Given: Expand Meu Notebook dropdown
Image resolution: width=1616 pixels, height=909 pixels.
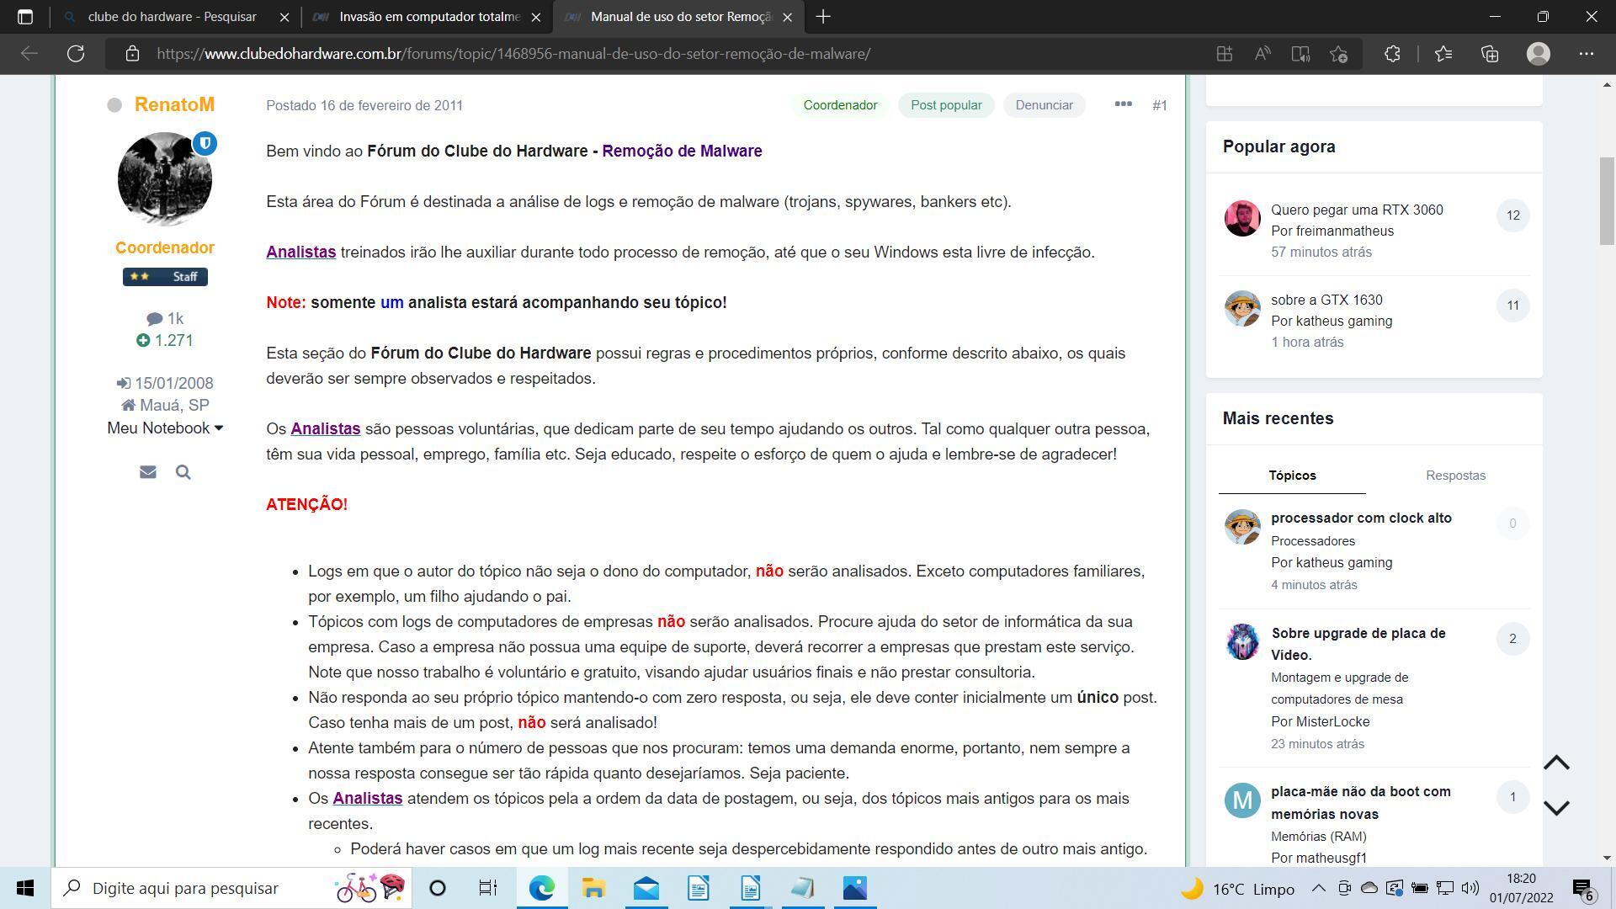Looking at the screenshot, I should pyautogui.click(x=165, y=428).
